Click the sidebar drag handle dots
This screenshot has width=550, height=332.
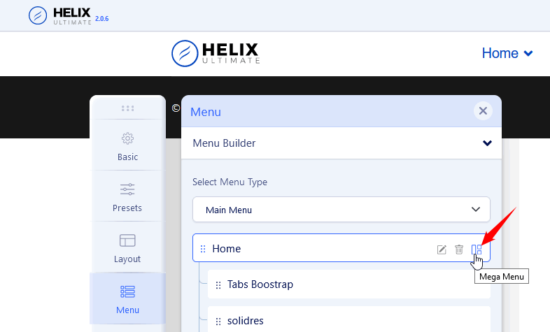[x=127, y=108]
